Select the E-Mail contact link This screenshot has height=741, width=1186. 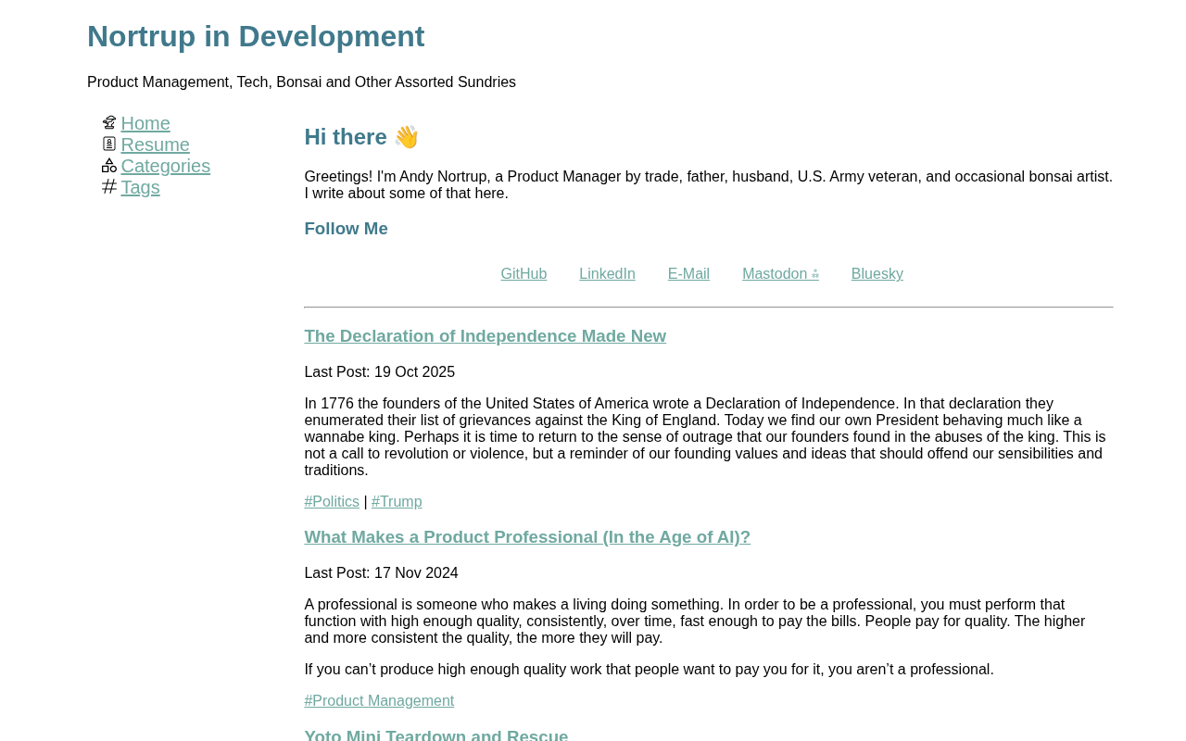pyautogui.click(x=688, y=274)
